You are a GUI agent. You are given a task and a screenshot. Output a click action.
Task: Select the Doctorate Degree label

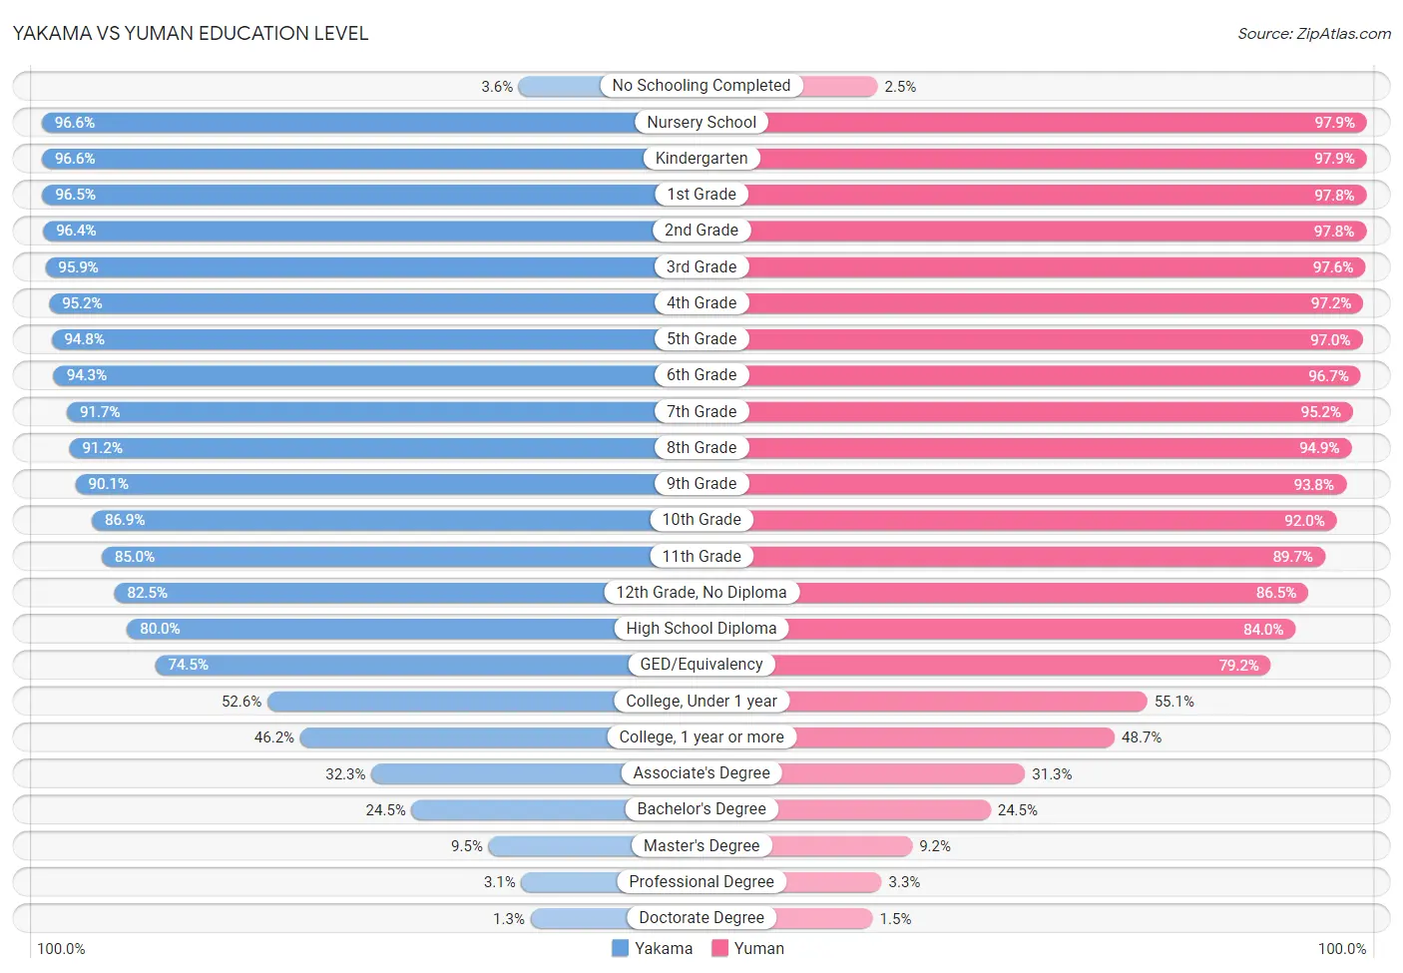tap(701, 918)
